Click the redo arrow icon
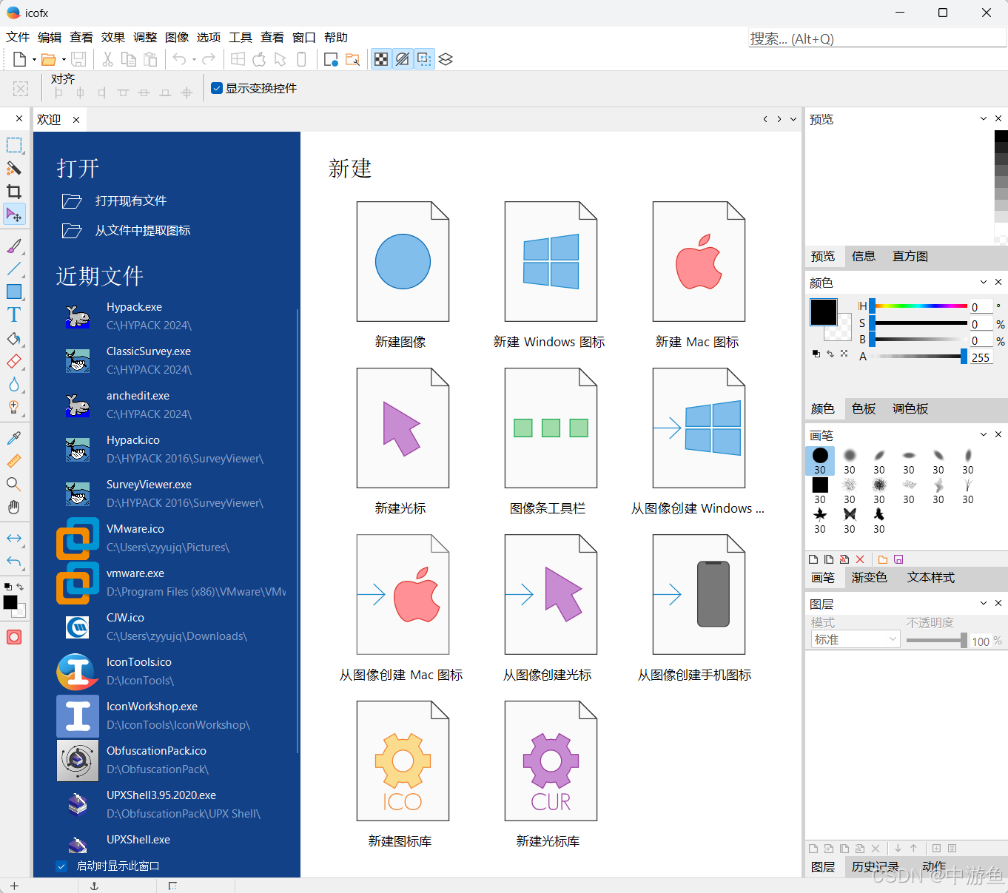This screenshot has height=893, width=1008. click(x=209, y=59)
